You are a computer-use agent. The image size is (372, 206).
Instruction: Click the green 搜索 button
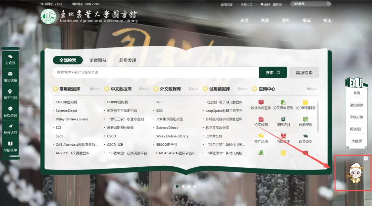tap(273, 73)
